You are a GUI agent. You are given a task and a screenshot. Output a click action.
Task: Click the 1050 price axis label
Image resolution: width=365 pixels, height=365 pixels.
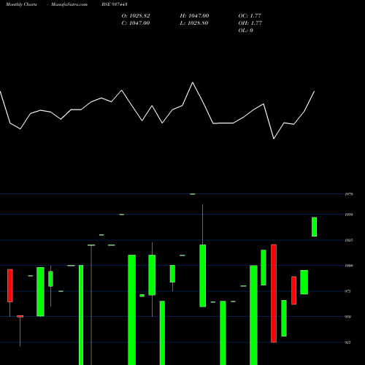click(349, 215)
